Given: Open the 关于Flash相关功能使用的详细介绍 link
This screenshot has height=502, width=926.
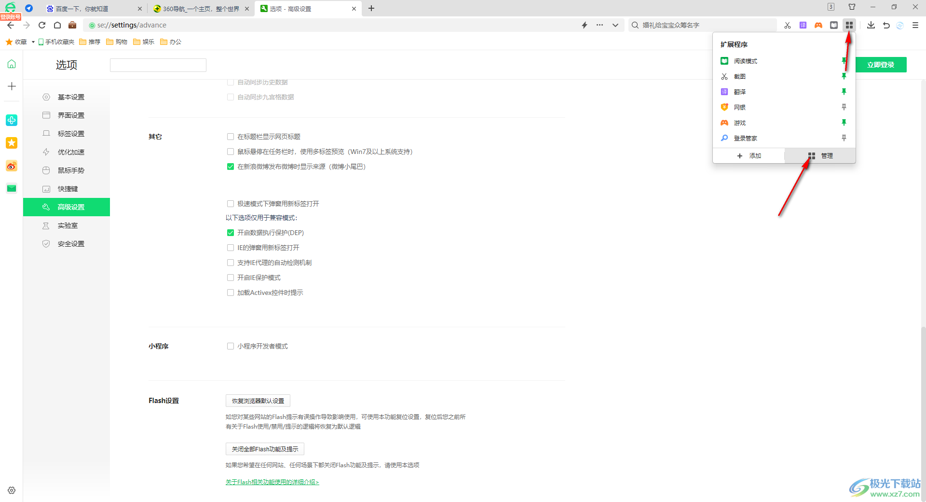Looking at the screenshot, I should tap(272, 482).
